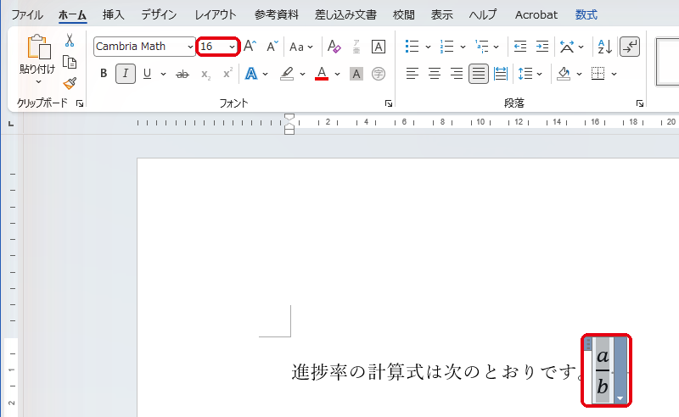The width and height of the screenshot is (679, 417).
Task: Switch to the 校閲 tab
Action: click(x=404, y=14)
